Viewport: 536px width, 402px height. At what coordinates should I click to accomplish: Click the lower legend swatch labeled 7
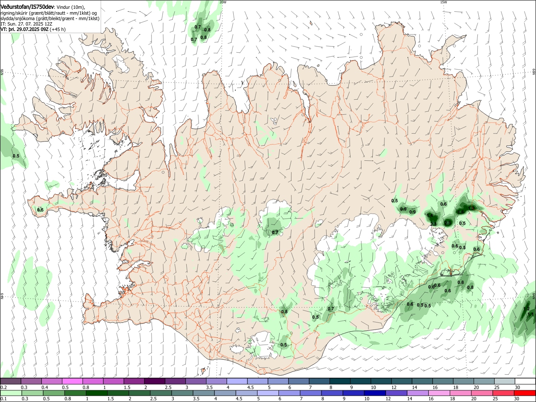(x=310, y=393)
